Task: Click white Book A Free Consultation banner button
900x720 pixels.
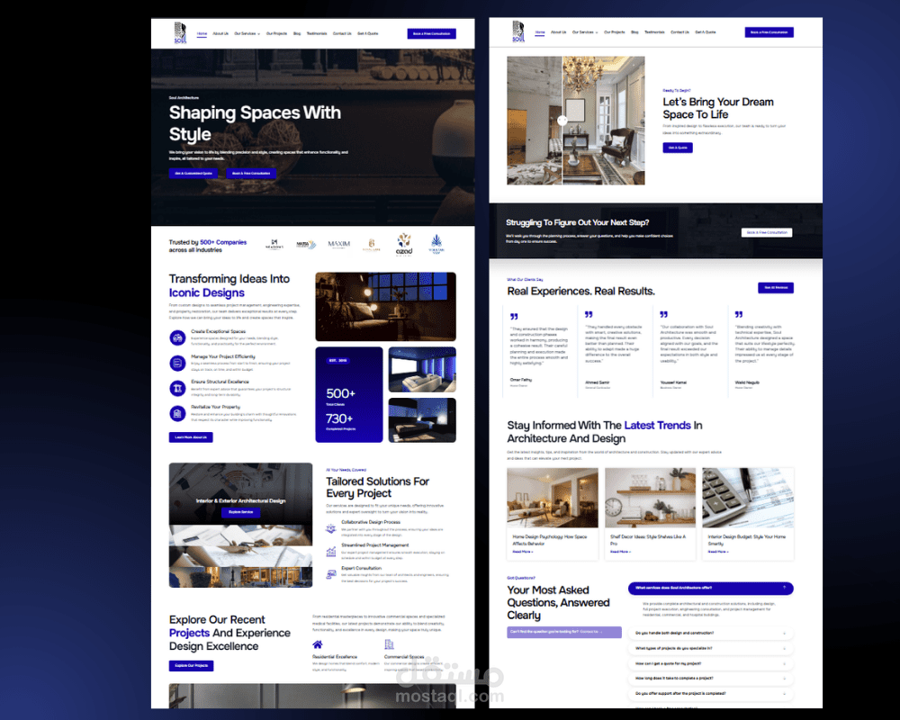Action: pos(767,232)
